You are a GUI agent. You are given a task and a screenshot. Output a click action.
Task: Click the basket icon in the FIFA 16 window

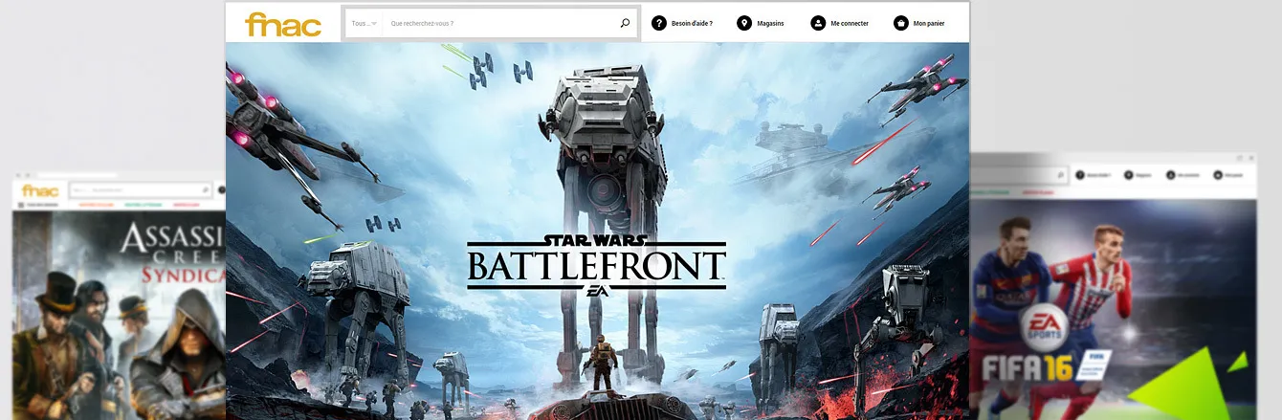tap(1218, 176)
